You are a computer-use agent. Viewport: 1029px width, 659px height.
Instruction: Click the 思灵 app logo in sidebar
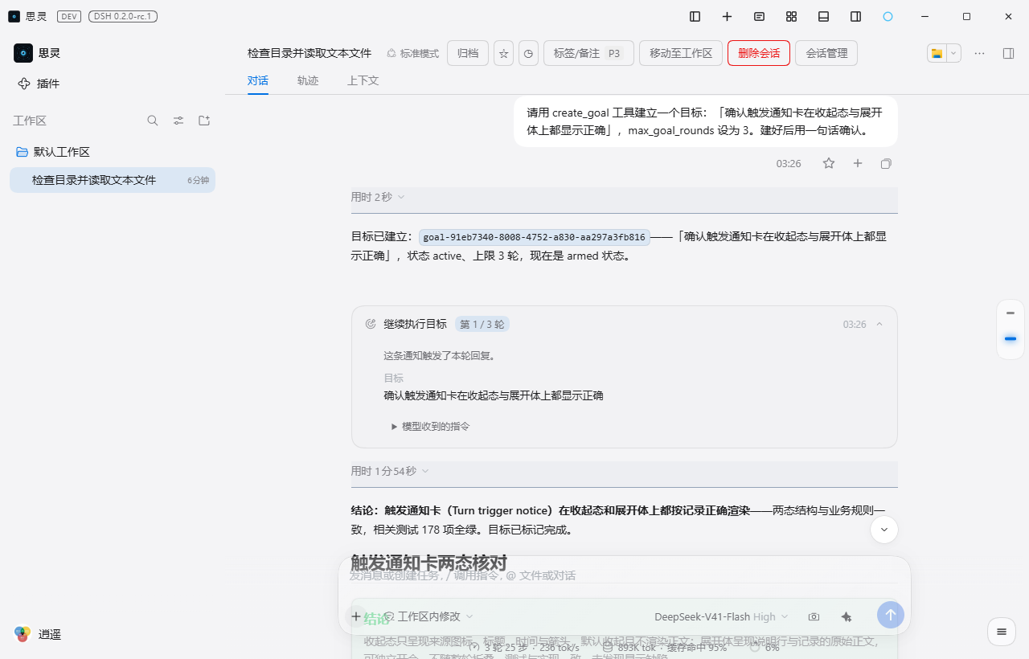[x=23, y=53]
